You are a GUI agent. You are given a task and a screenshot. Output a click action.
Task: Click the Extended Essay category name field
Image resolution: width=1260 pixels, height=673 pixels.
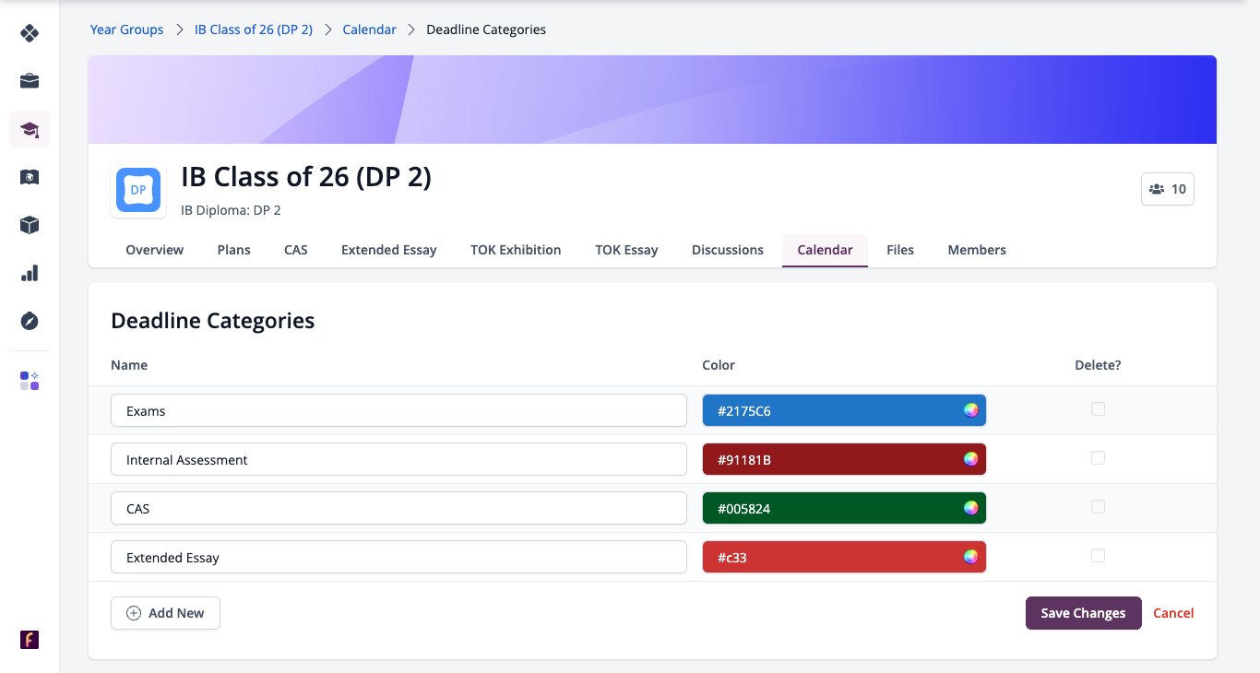398,557
